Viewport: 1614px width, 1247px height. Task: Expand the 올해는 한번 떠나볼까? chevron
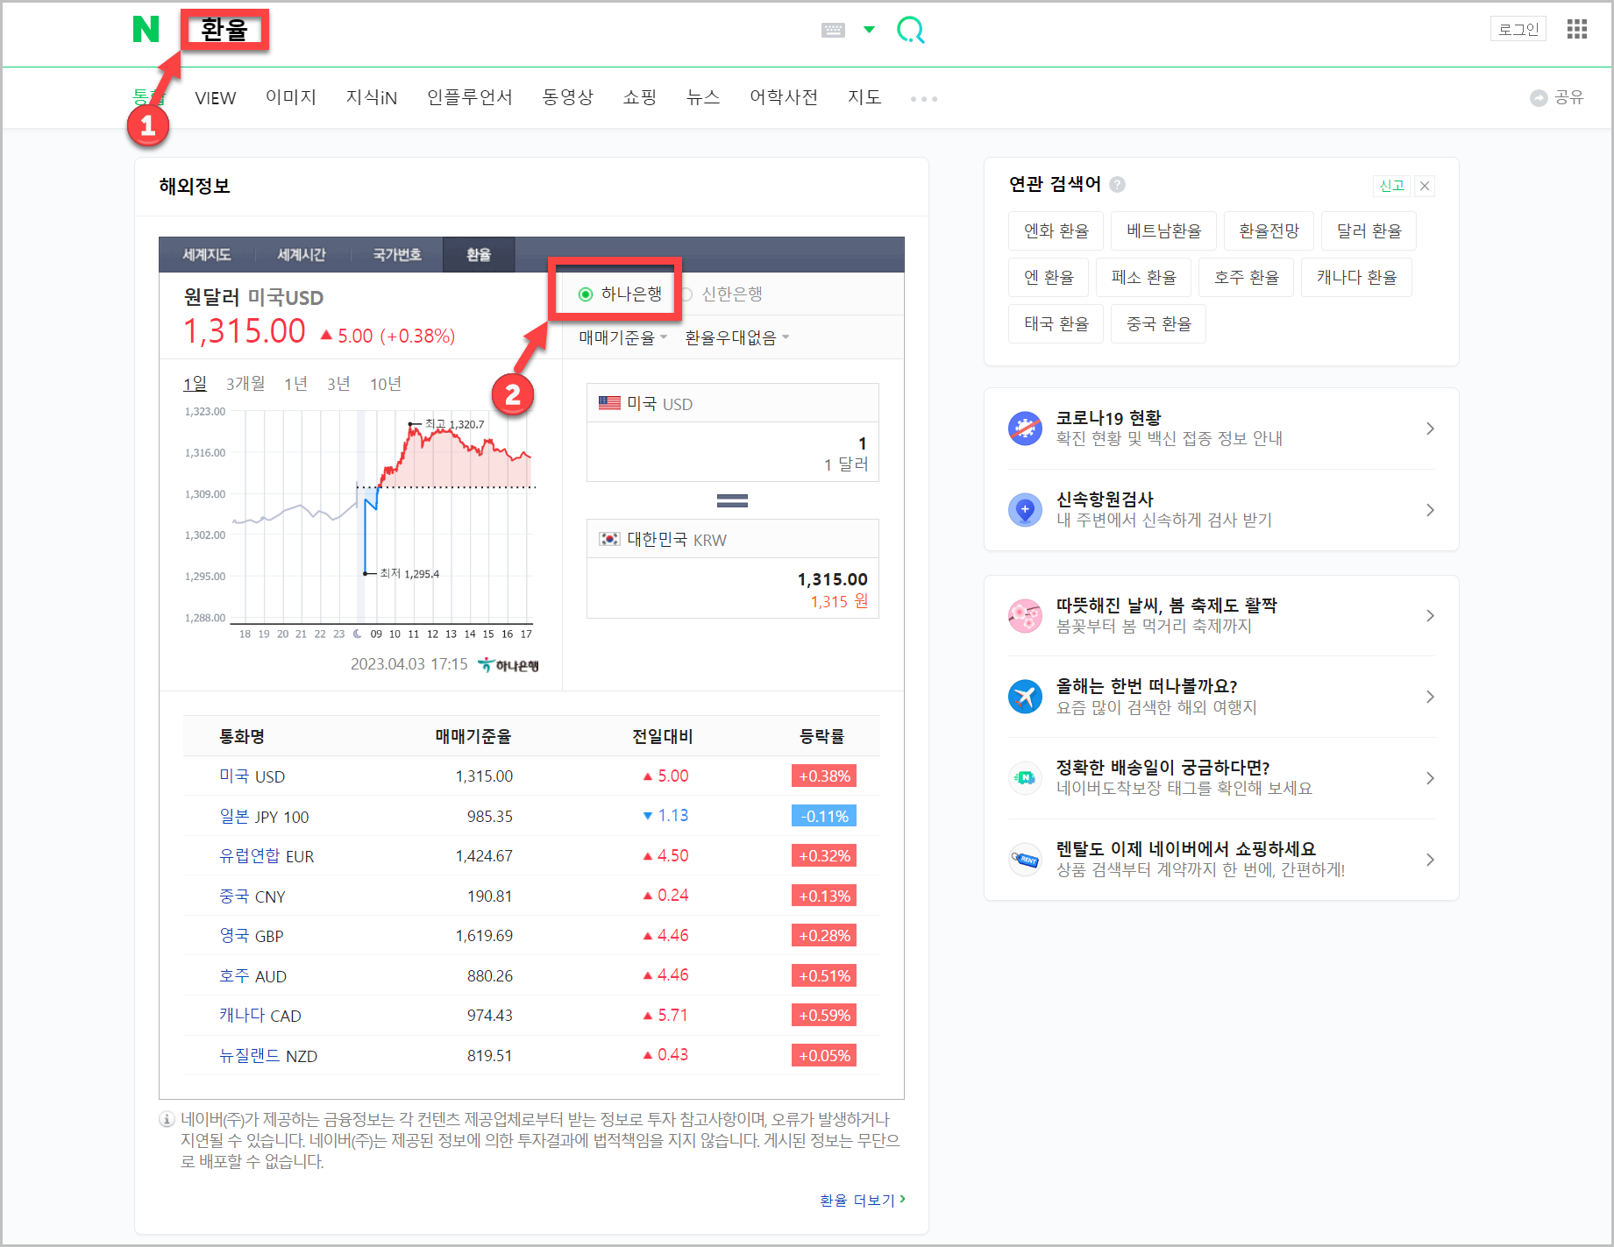[x=1430, y=697]
